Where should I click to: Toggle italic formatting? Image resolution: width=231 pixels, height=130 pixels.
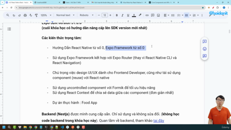pos(122,15)
